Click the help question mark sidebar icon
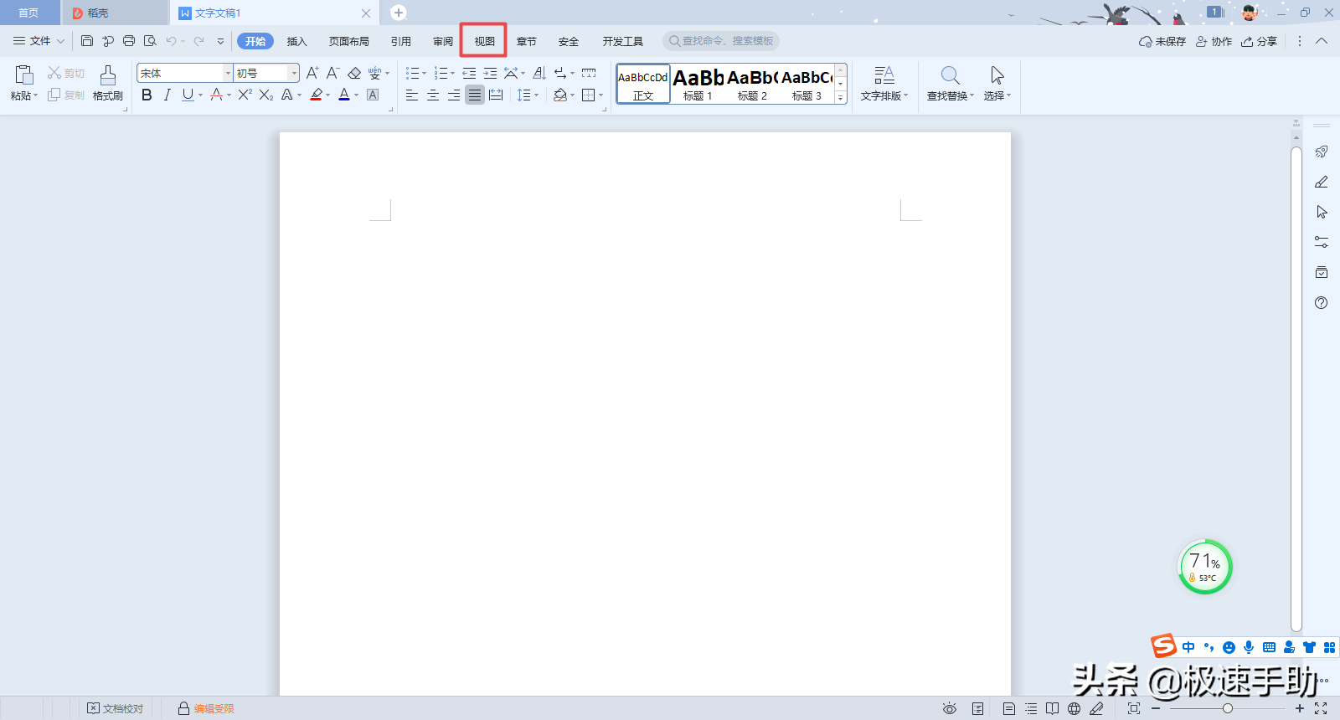 point(1322,302)
